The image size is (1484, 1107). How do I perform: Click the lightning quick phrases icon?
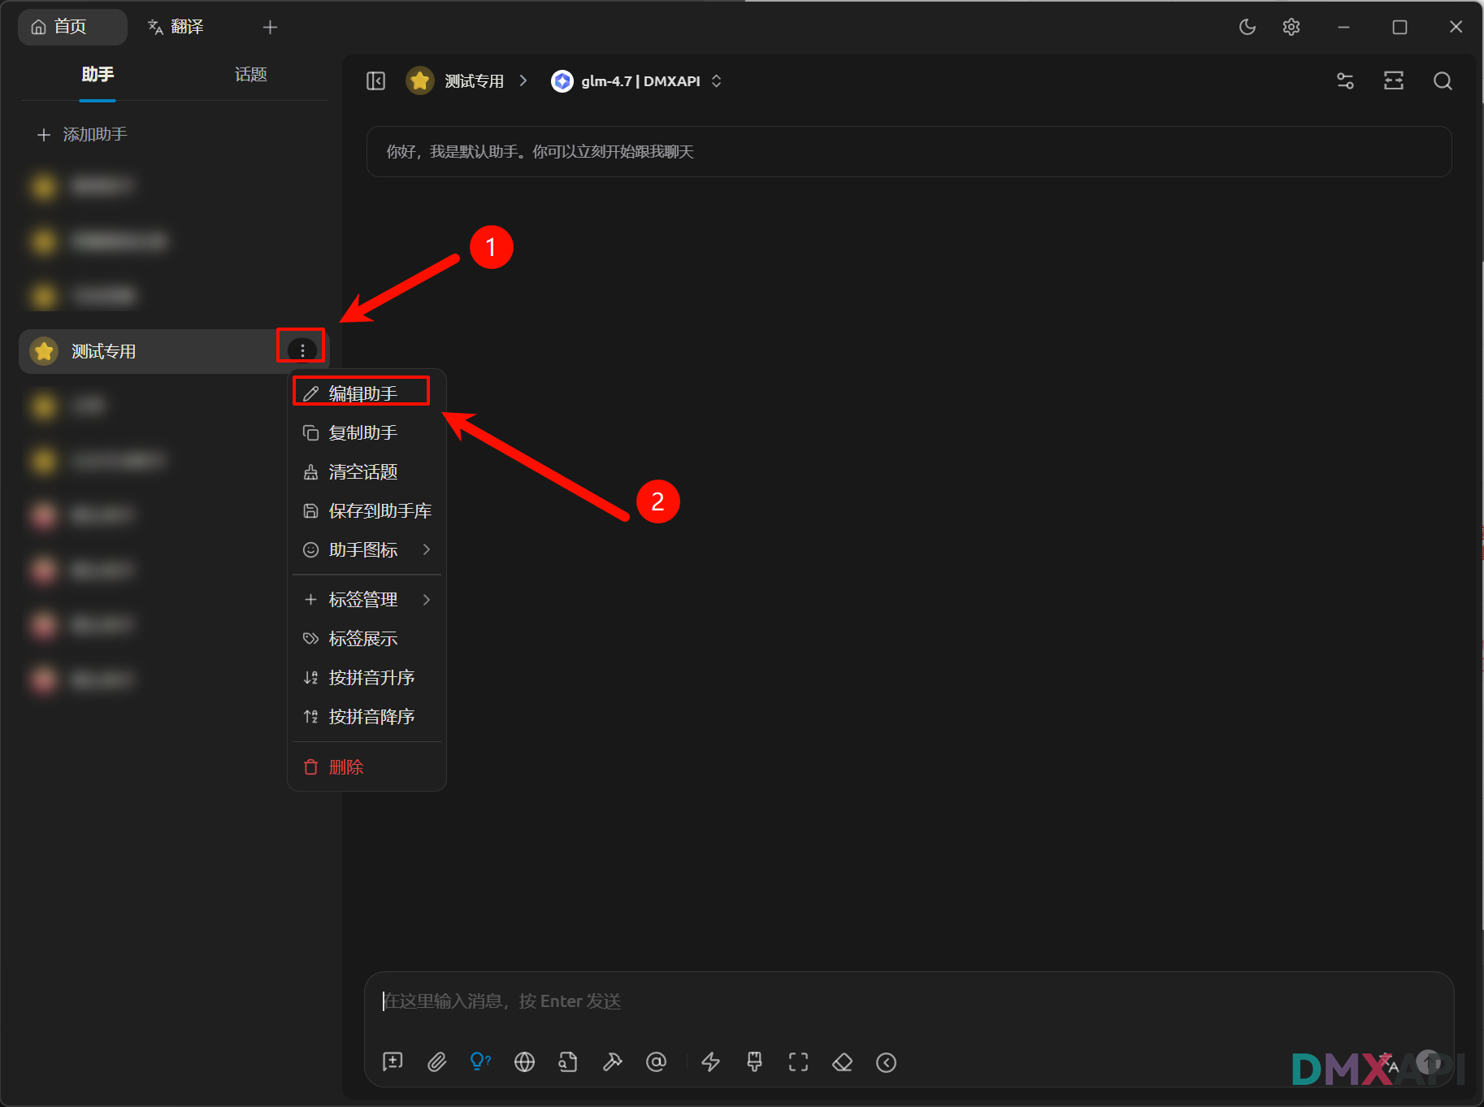click(x=710, y=1062)
